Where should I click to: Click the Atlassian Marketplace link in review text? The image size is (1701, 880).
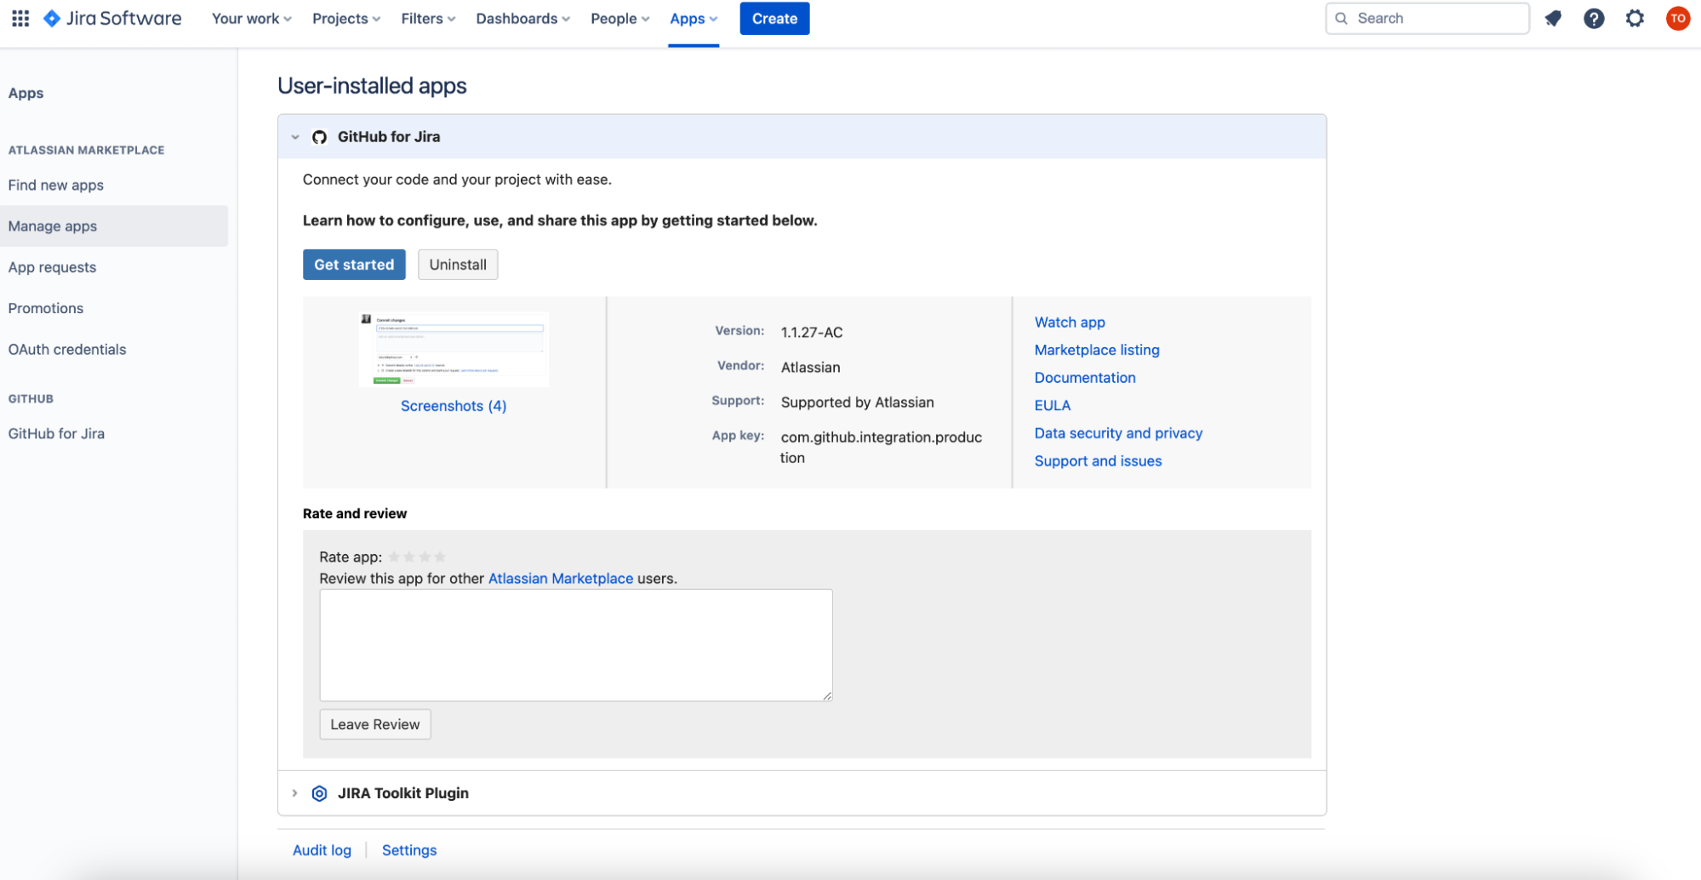561,579
